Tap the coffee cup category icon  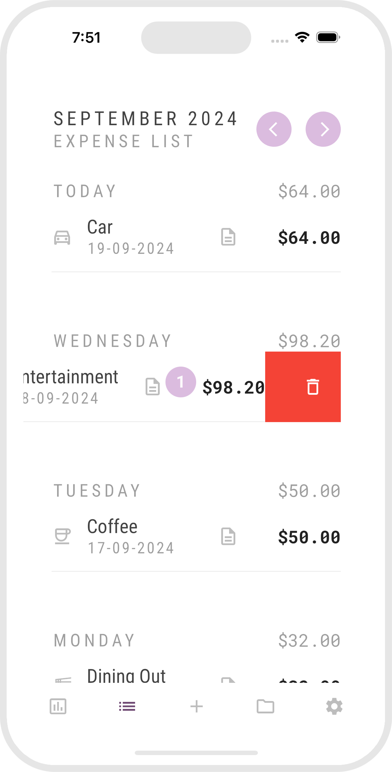62,536
